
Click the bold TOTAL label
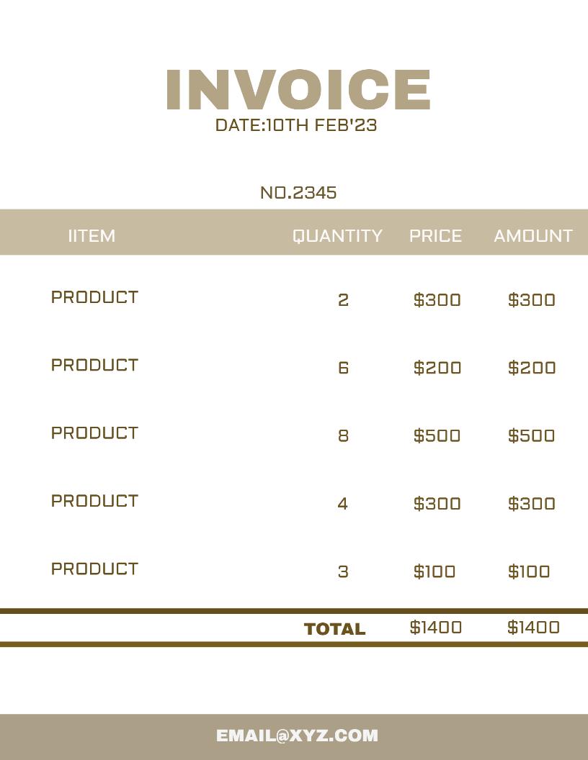tap(335, 629)
